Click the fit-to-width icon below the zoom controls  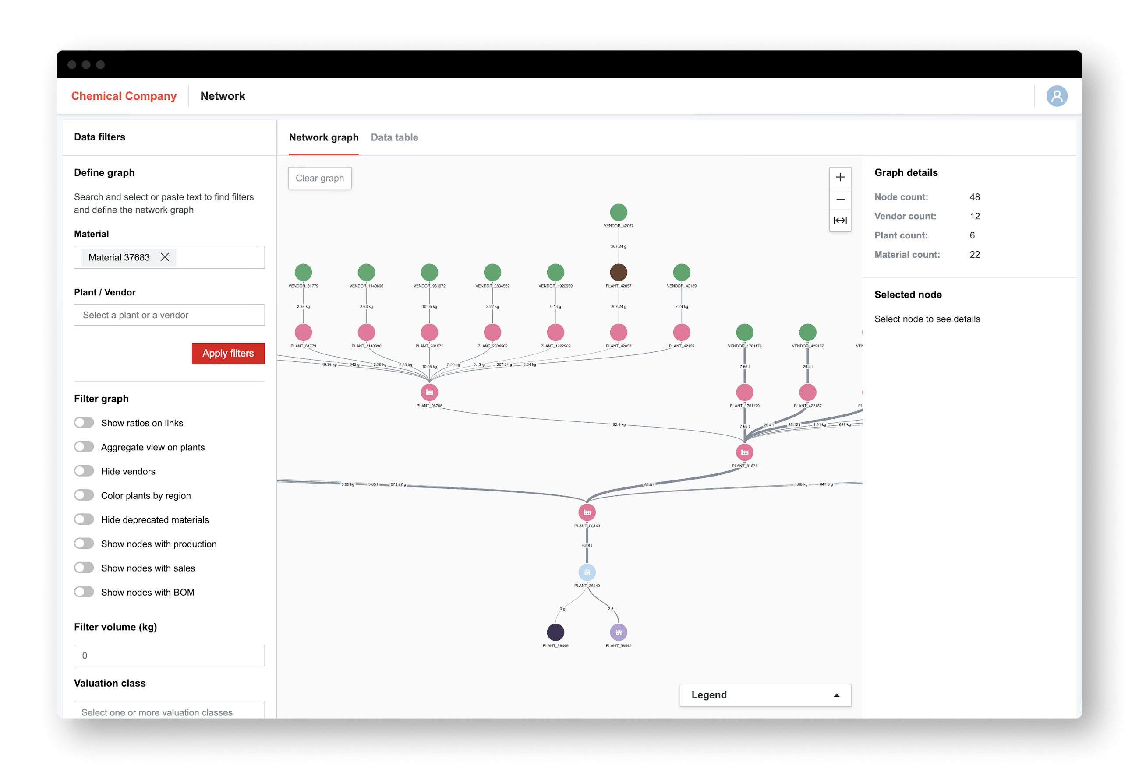point(840,221)
